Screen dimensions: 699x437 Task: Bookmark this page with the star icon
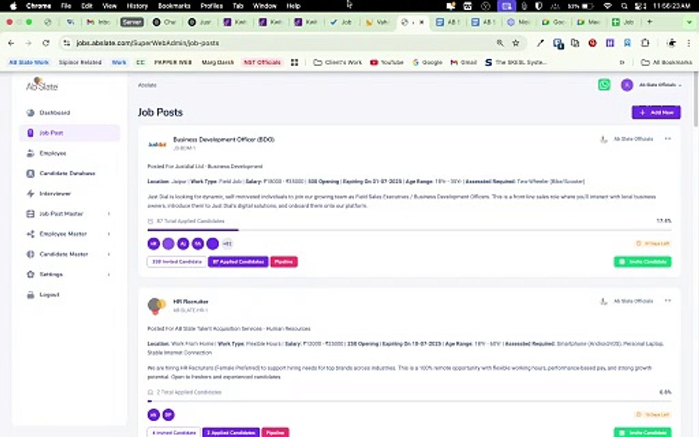(x=516, y=43)
